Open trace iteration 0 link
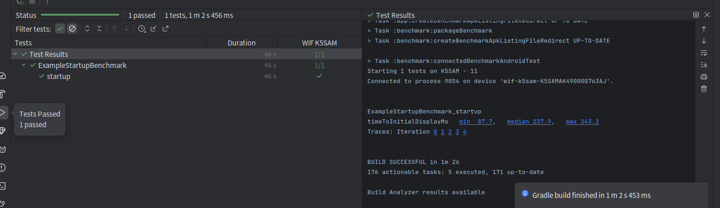Image resolution: width=720 pixels, height=208 pixels. tap(435, 132)
